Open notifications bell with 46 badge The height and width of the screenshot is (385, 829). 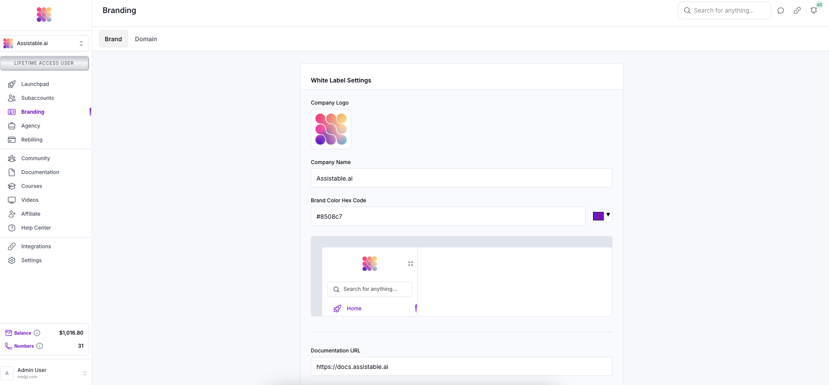(814, 10)
